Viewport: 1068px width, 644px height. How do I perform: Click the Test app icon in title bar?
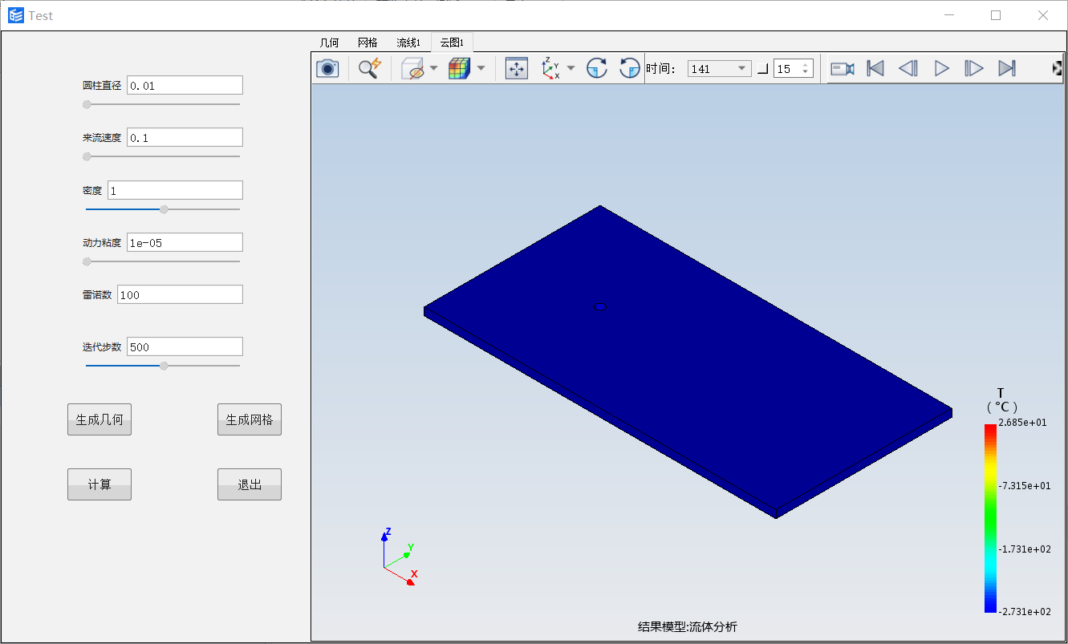click(16, 15)
